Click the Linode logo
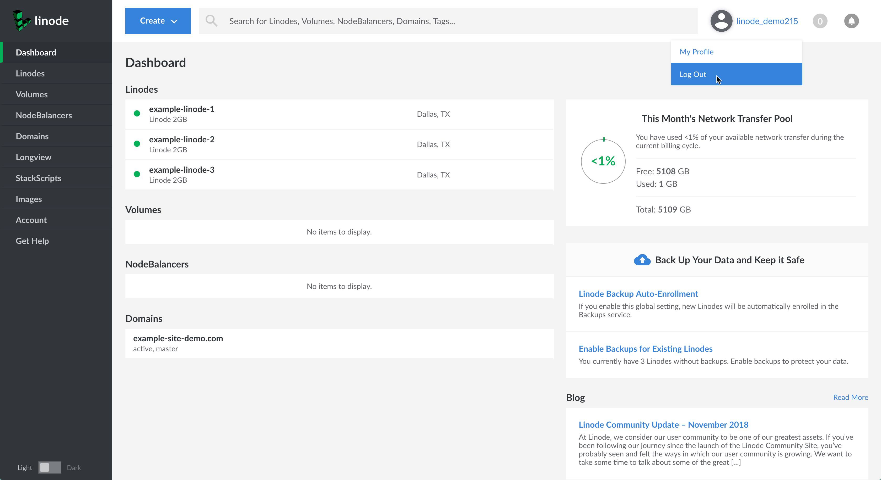The width and height of the screenshot is (881, 480). pyautogui.click(x=41, y=20)
